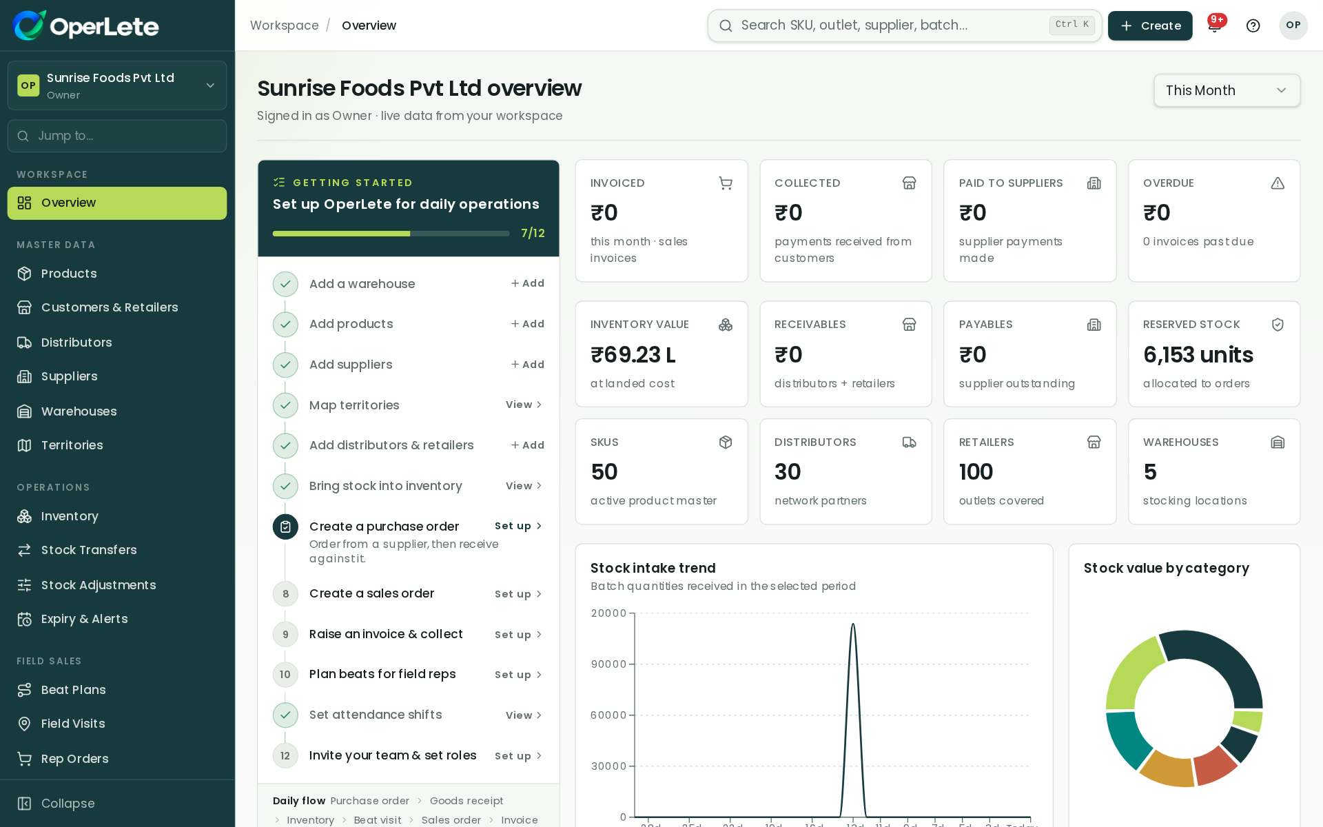Click the Create button
The width and height of the screenshot is (1323, 827).
pyautogui.click(x=1150, y=25)
